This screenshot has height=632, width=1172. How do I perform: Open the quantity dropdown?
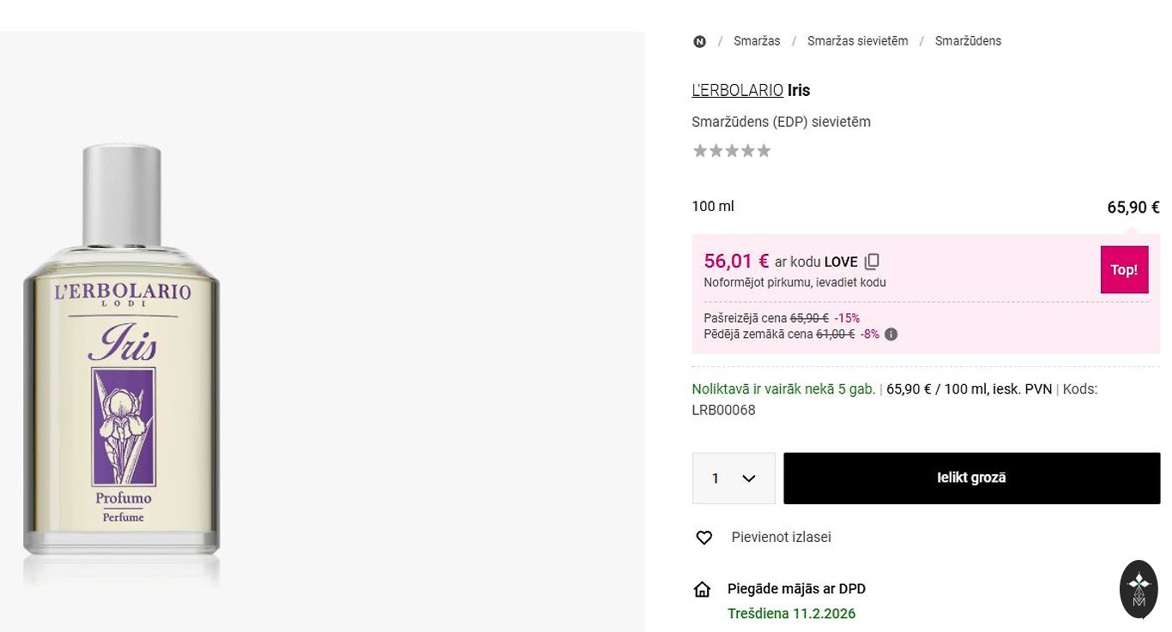(733, 479)
